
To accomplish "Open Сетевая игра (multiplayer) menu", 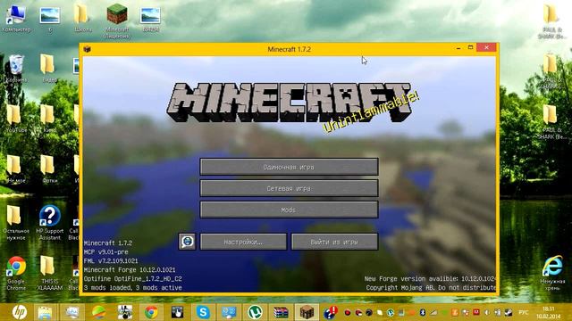I will [x=289, y=188].
